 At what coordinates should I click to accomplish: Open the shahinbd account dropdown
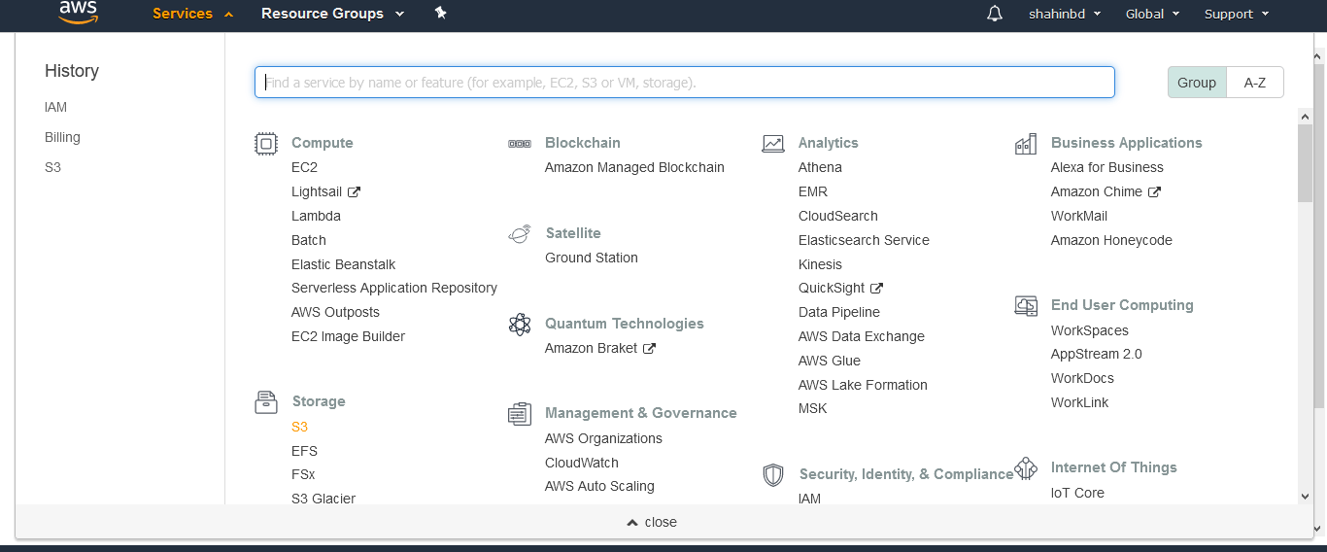[1065, 14]
